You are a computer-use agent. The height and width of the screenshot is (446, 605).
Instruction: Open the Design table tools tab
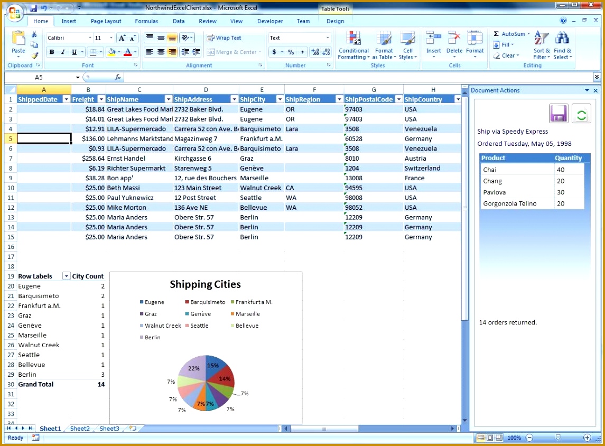[x=335, y=21]
